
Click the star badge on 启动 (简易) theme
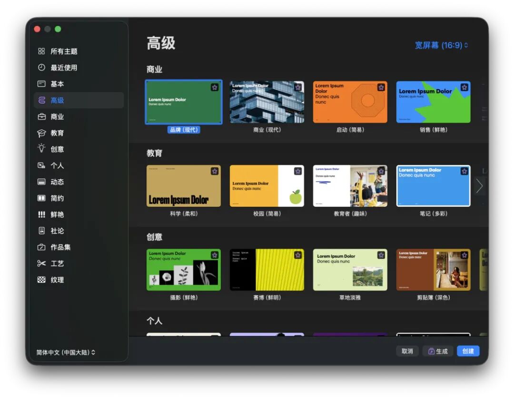381,87
